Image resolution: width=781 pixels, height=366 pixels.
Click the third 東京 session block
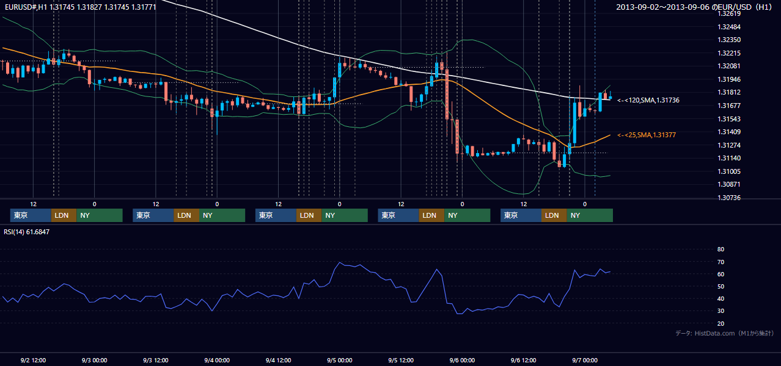[x=276, y=215]
